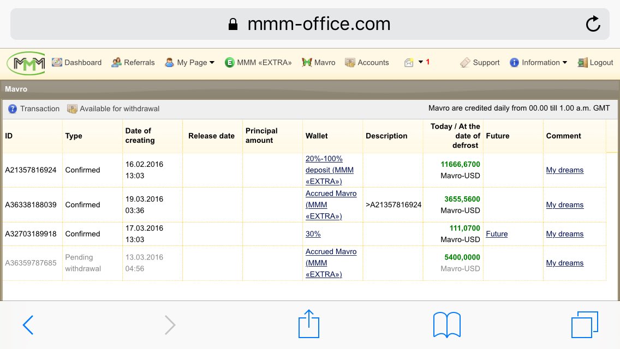Select transaction ID A36359787685

(31, 263)
